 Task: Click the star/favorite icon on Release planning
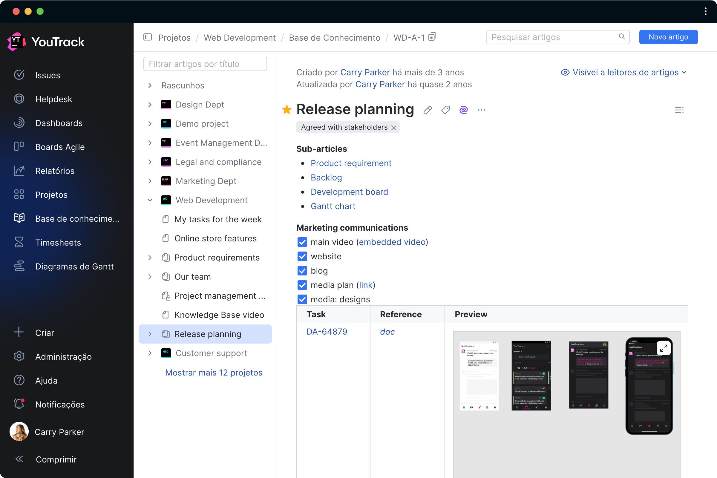click(287, 109)
